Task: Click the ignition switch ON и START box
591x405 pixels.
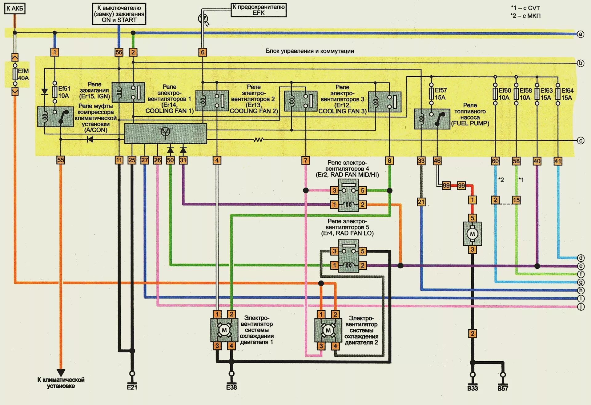Action: [119, 14]
